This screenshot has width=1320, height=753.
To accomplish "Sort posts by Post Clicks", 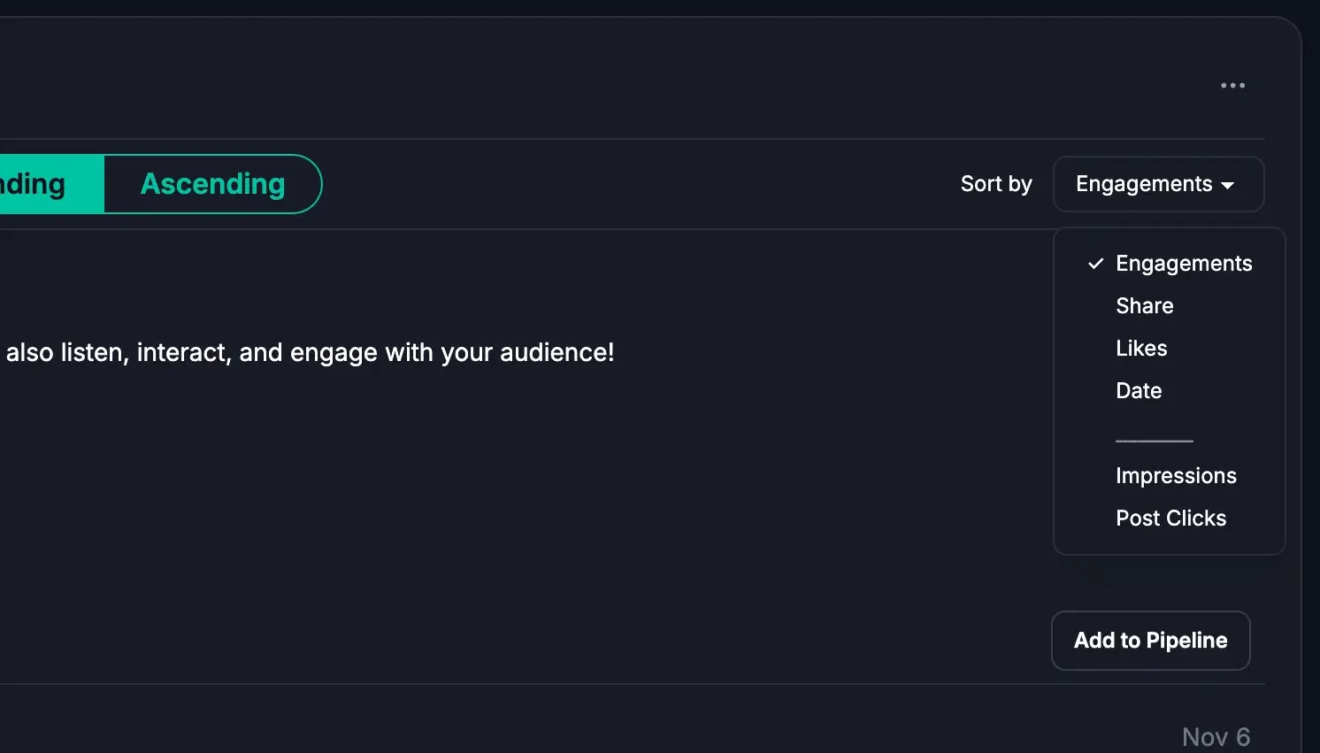I will click(1170, 519).
